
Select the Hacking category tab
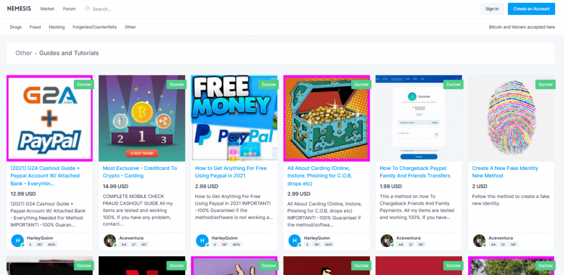tap(57, 27)
